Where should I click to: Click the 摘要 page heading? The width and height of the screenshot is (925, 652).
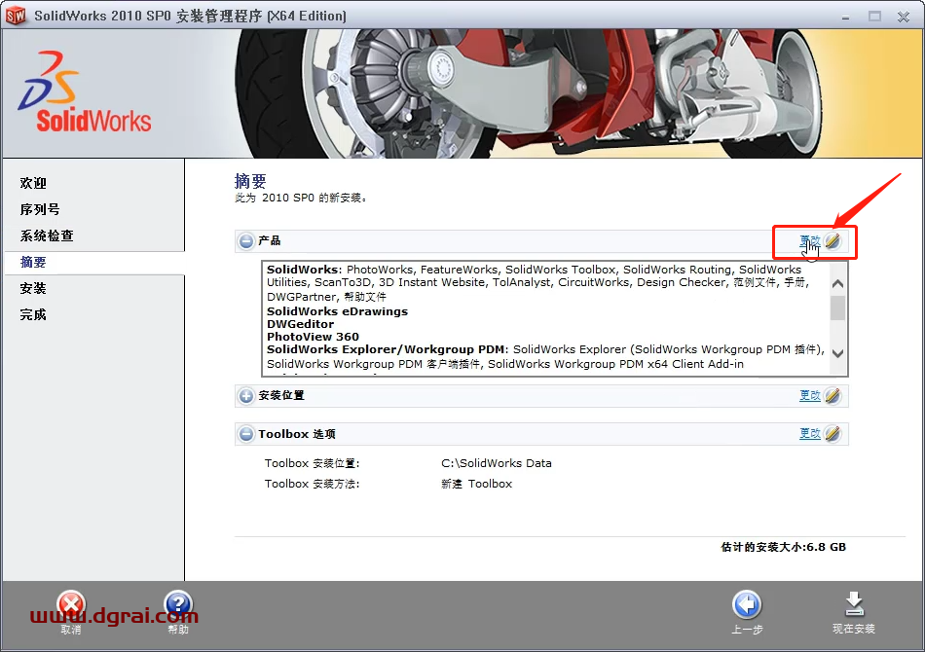(250, 181)
